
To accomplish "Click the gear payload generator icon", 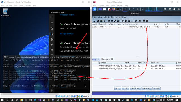I will 122,21.
